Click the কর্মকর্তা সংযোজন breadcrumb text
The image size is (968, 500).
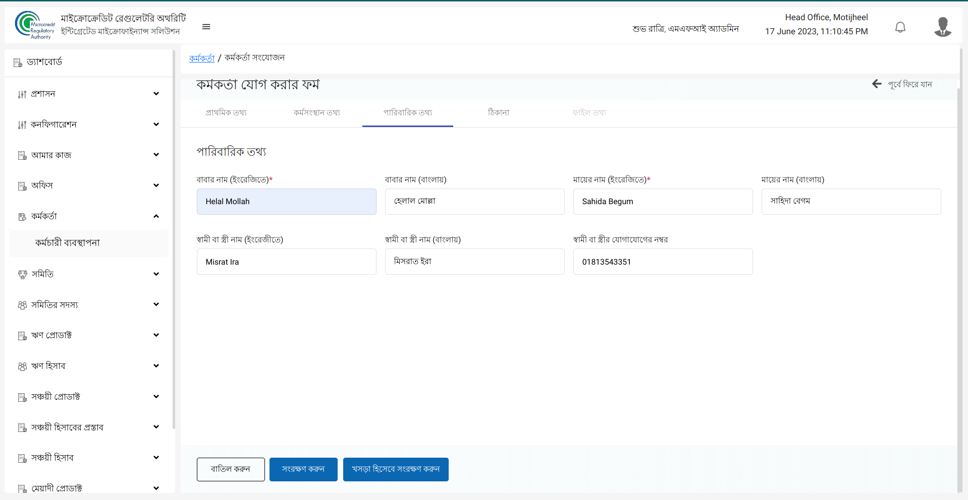254,58
